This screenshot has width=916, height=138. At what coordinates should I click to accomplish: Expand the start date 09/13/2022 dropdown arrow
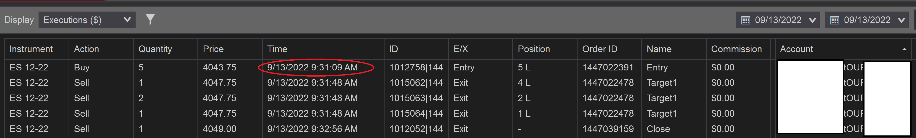click(812, 20)
